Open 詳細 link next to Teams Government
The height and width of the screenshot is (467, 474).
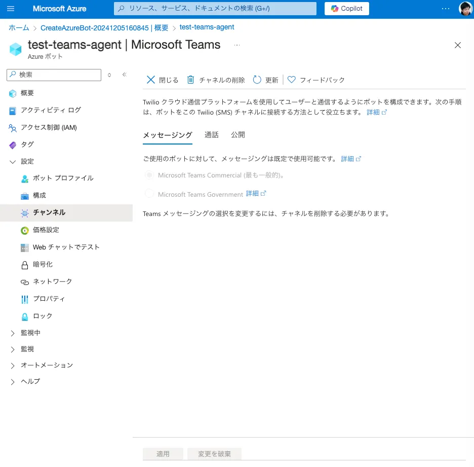[256, 193]
